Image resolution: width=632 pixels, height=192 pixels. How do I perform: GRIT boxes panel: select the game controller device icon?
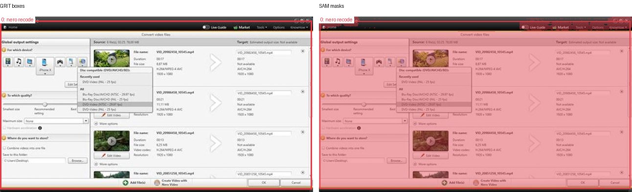tap(60, 61)
